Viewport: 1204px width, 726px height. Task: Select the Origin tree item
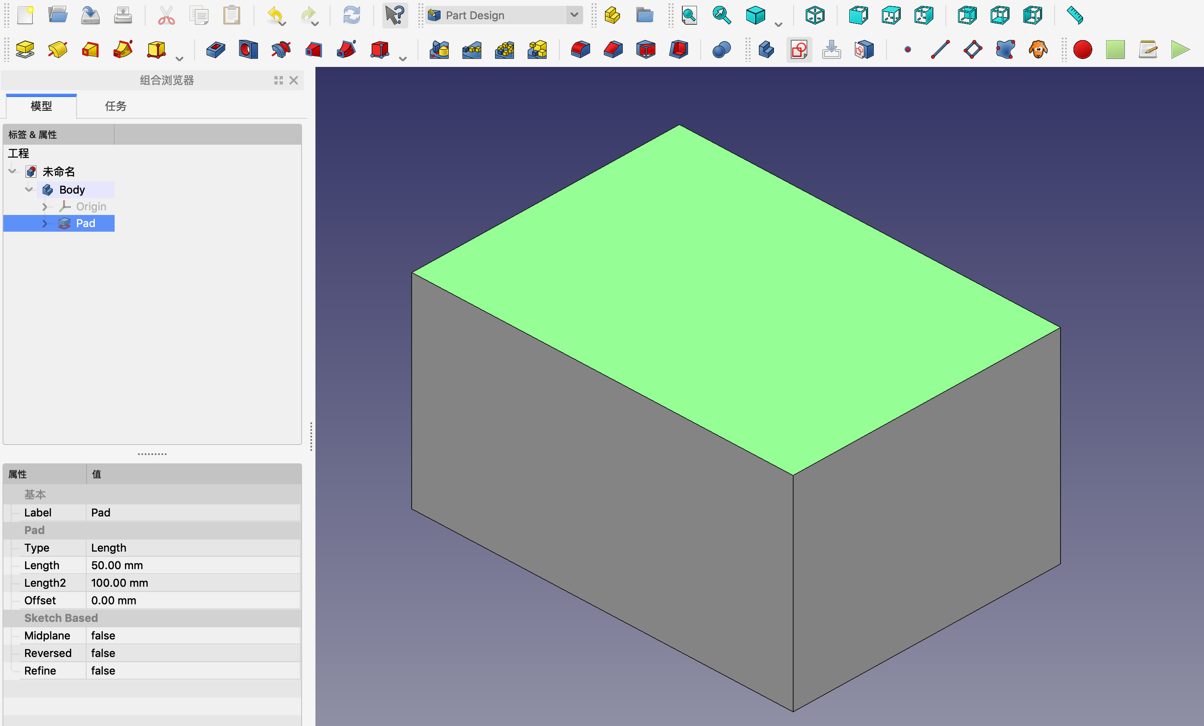[91, 207]
